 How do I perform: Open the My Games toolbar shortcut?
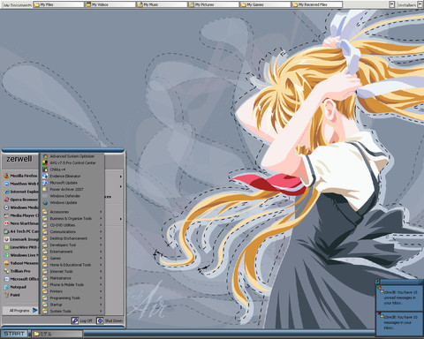click(x=265, y=4)
